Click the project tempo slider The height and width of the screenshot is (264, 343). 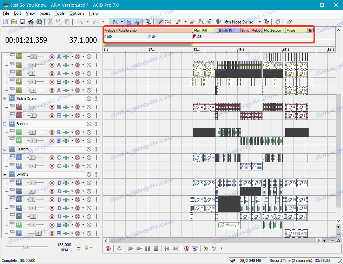point(27,247)
